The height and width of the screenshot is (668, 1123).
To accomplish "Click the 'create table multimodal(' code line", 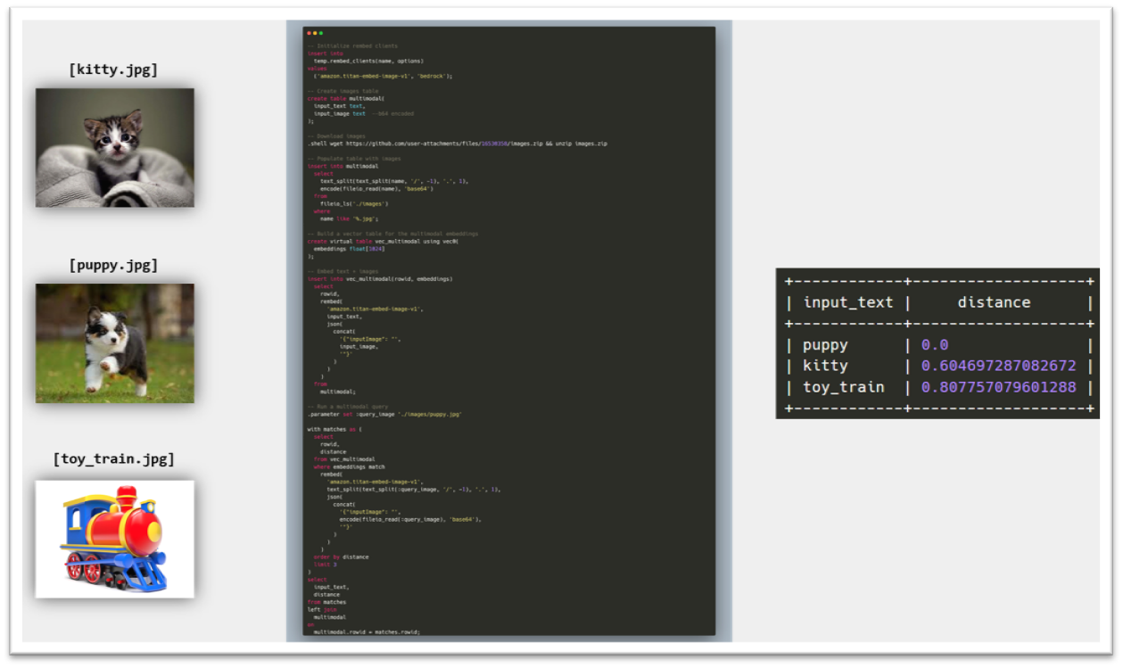I will [346, 98].
